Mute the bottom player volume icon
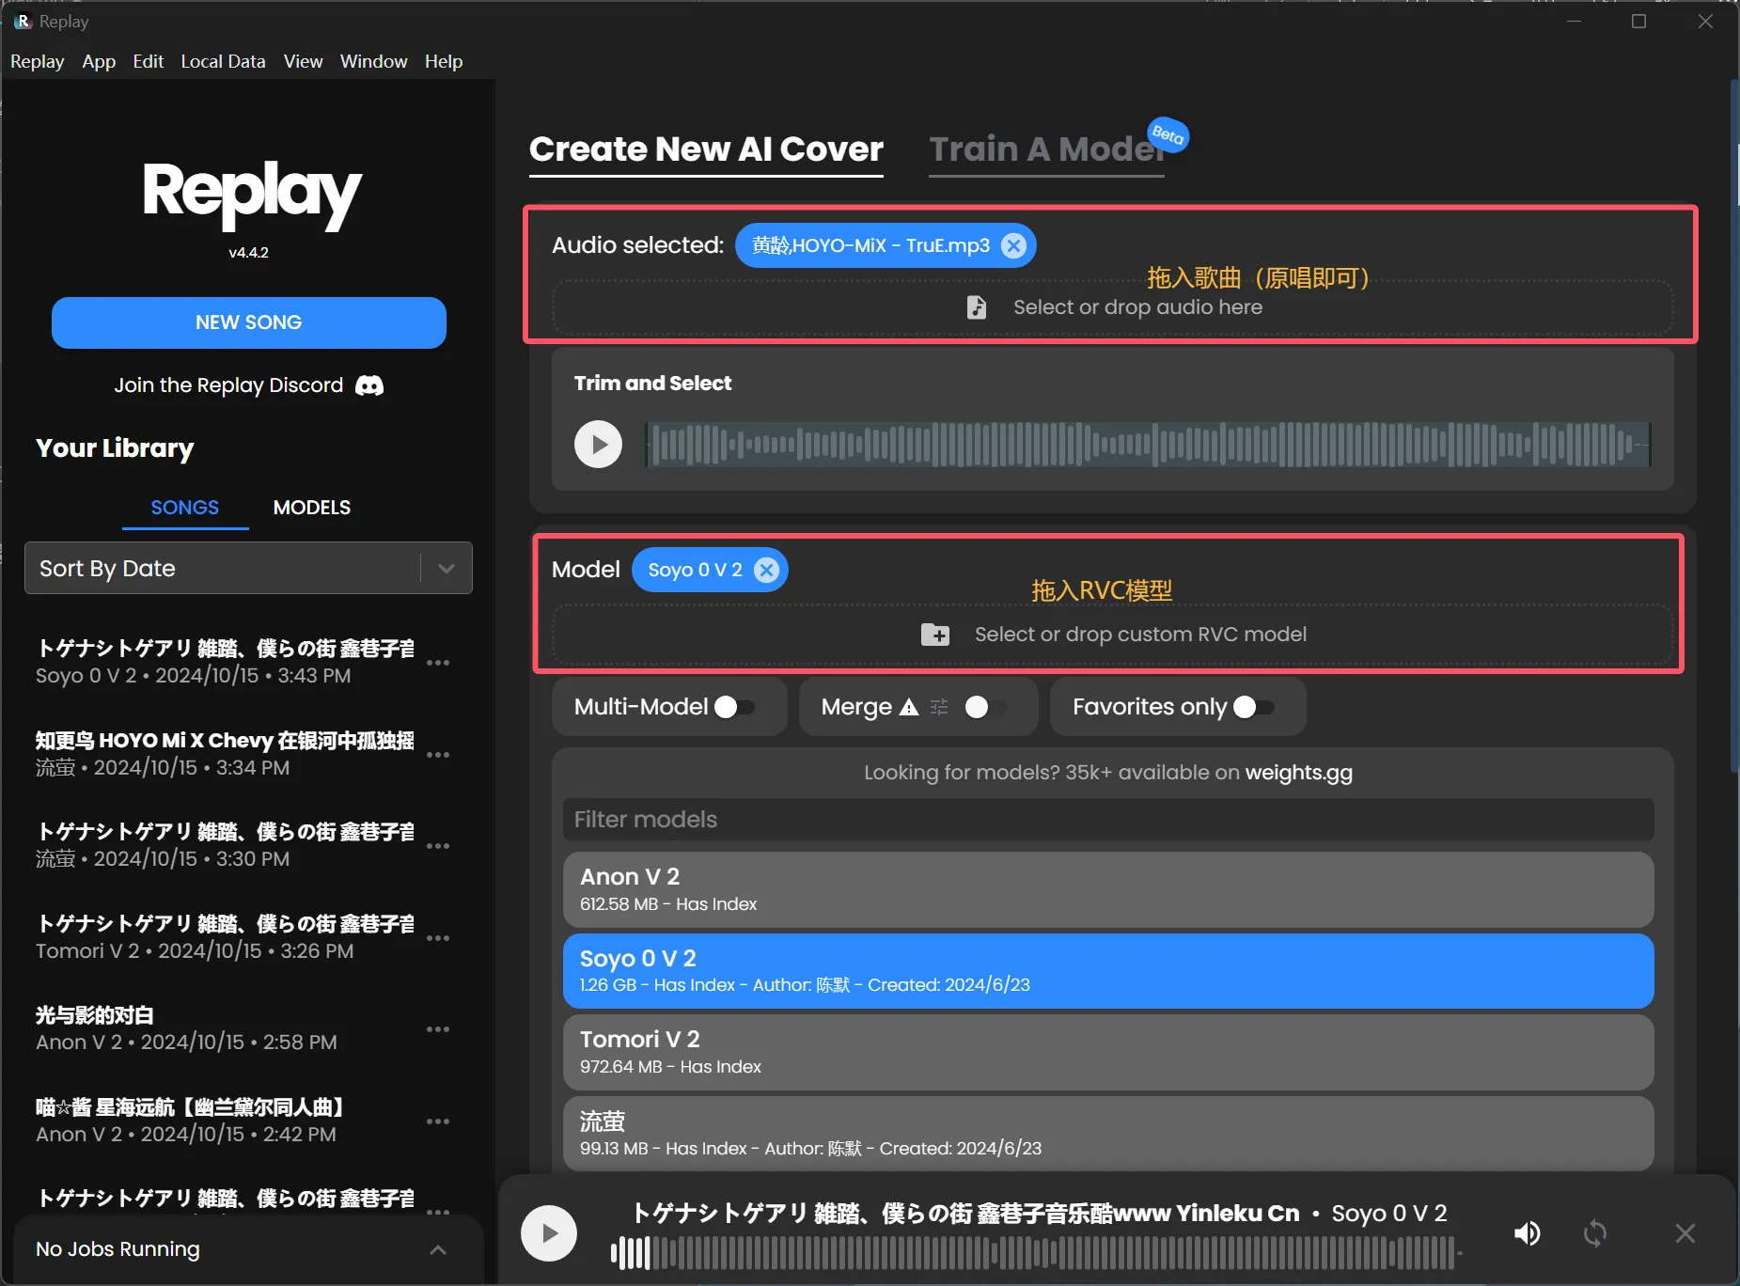Viewport: 1740px width, 1286px height. click(1527, 1232)
